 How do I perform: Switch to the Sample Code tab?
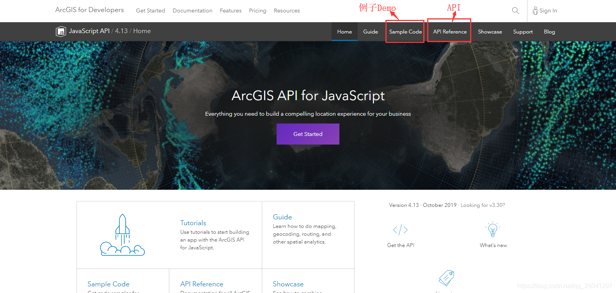[x=405, y=32]
